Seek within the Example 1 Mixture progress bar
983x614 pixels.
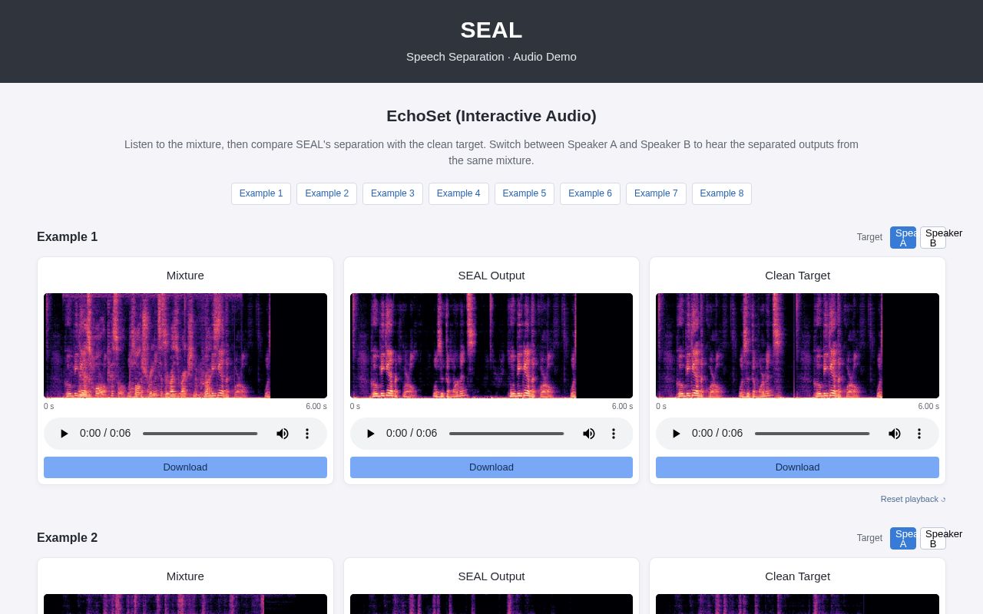pos(200,434)
